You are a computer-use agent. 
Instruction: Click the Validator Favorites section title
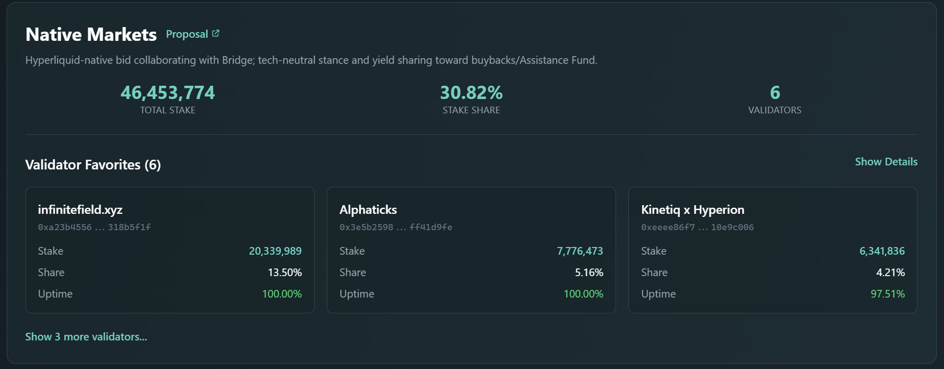(x=93, y=165)
